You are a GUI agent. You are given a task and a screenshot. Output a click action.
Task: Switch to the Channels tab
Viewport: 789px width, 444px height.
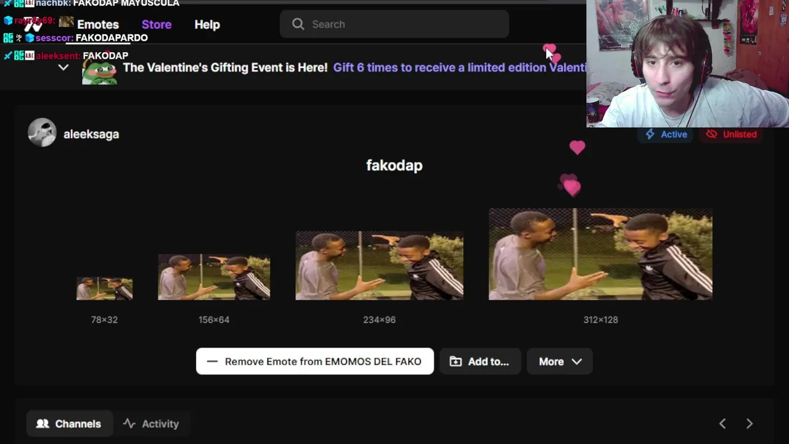[69, 424]
